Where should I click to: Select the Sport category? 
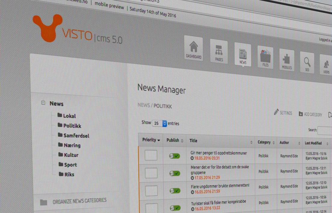pos(70,165)
